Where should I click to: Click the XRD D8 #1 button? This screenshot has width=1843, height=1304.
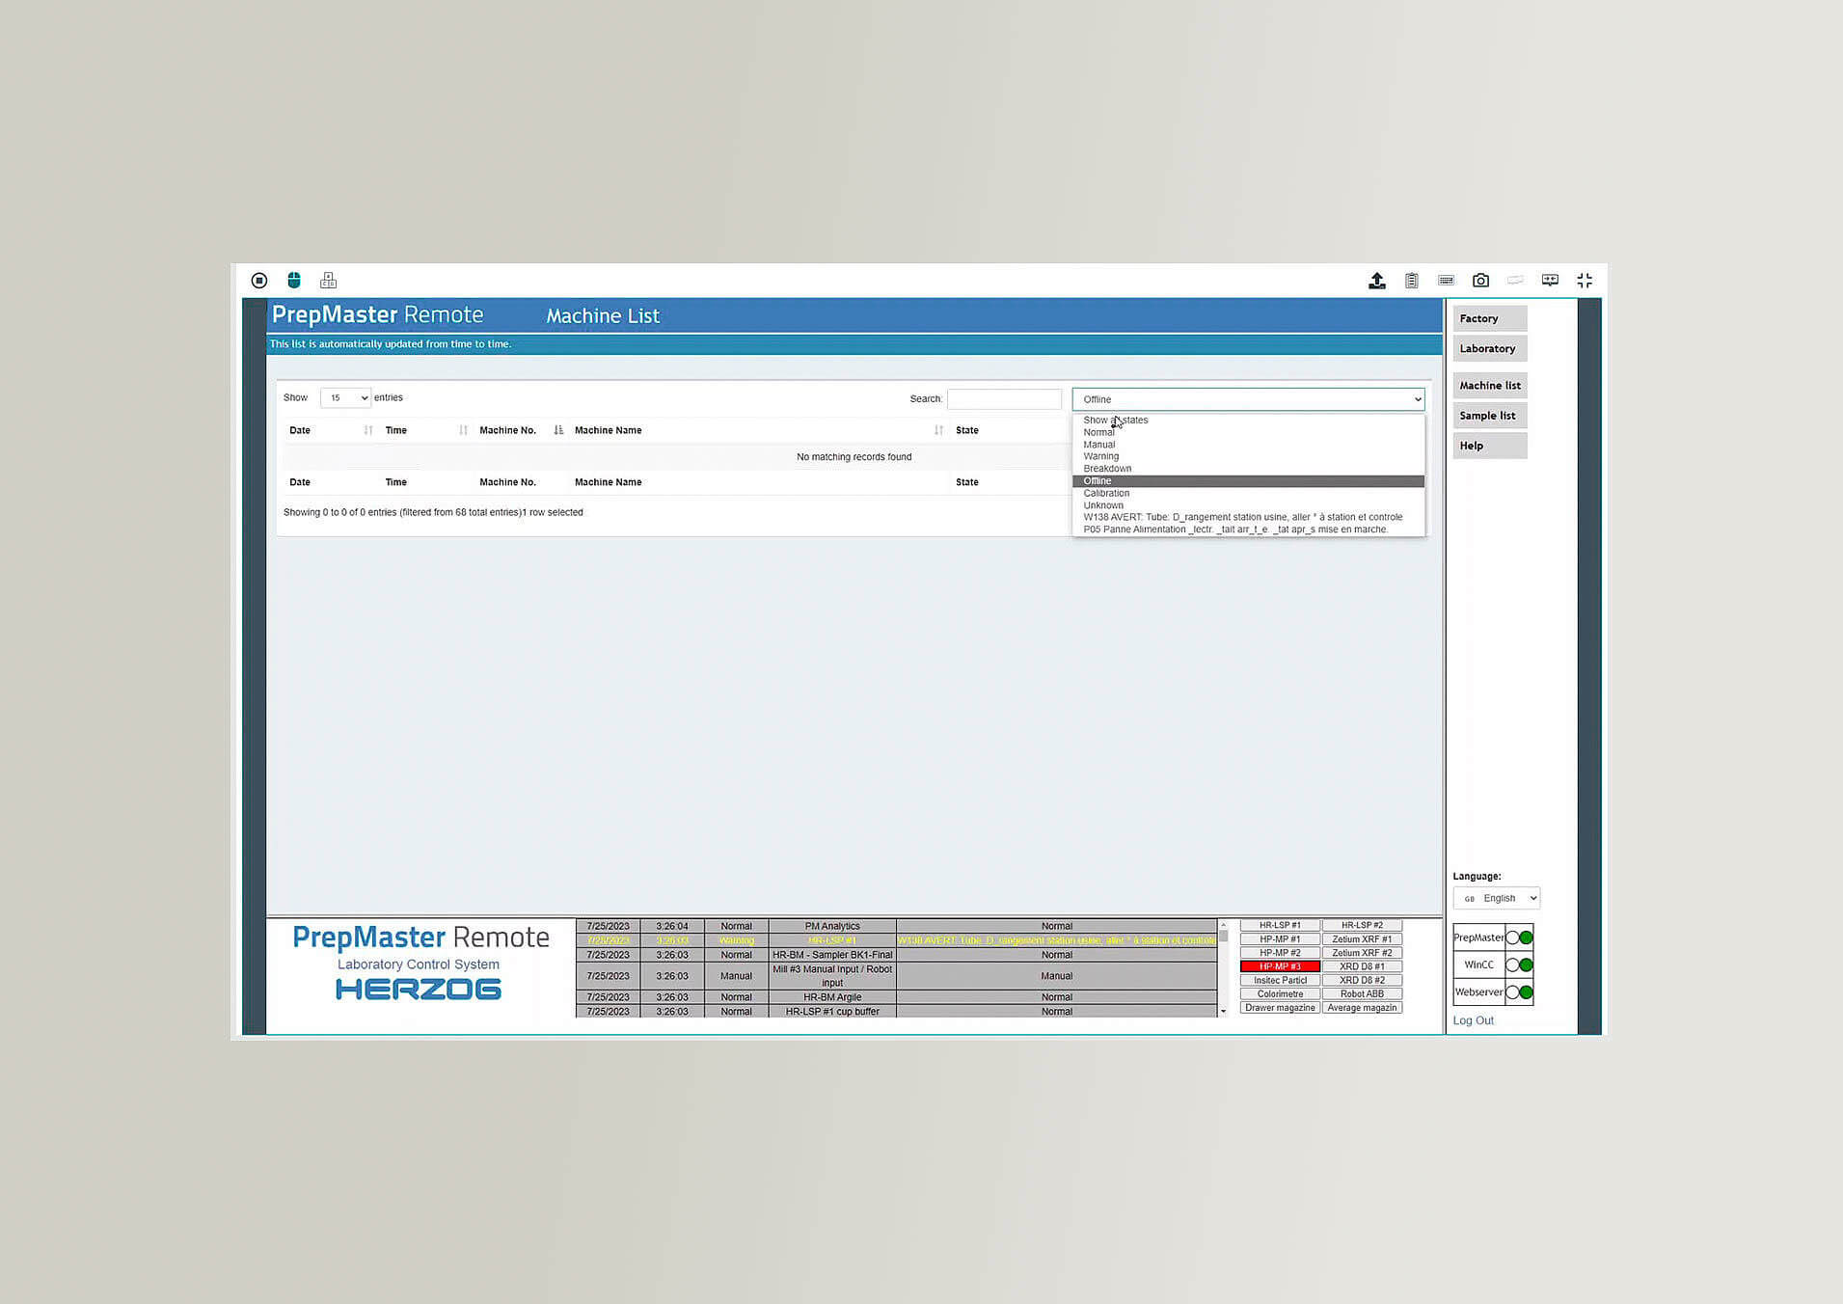(x=1362, y=966)
